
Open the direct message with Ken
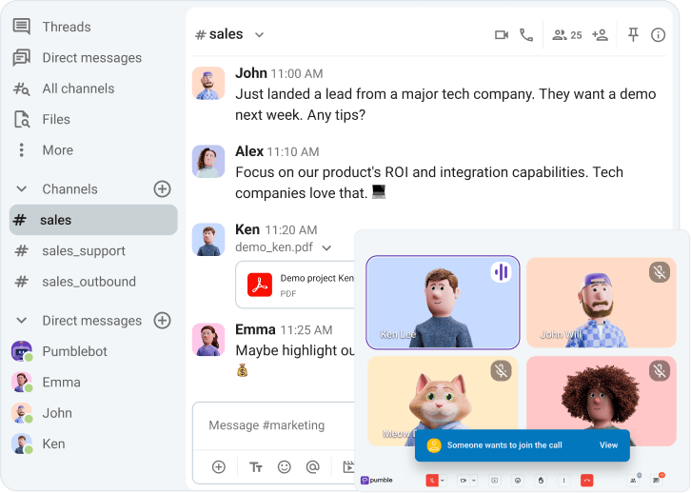[39, 444]
